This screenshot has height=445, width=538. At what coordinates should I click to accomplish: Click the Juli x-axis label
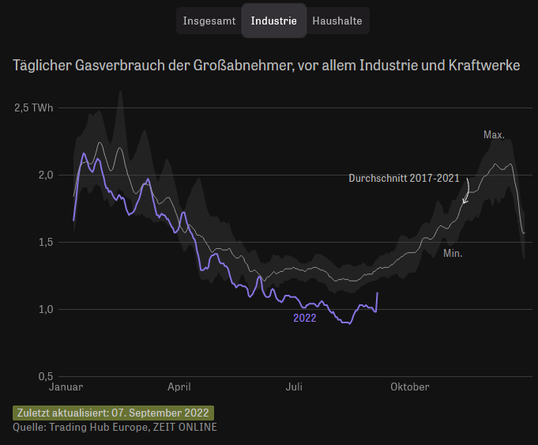[294, 387]
